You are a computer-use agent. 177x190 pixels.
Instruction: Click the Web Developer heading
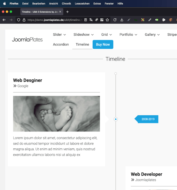(x=147, y=174)
